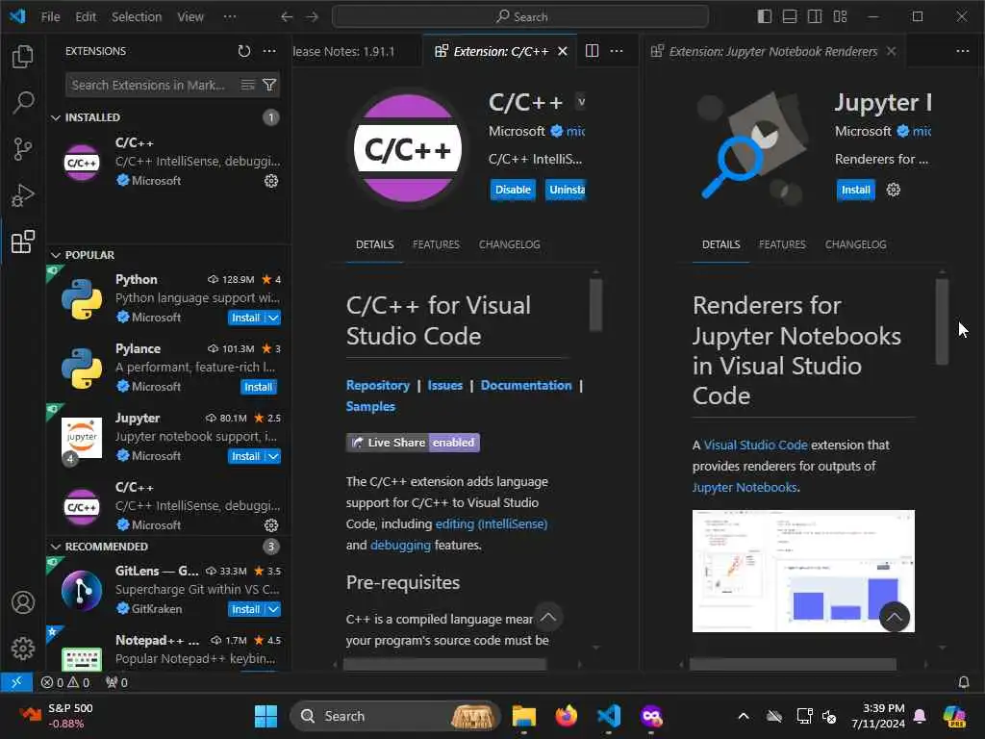
Task: Collapse the RECOMMENDED section
Action: pyautogui.click(x=55, y=547)
